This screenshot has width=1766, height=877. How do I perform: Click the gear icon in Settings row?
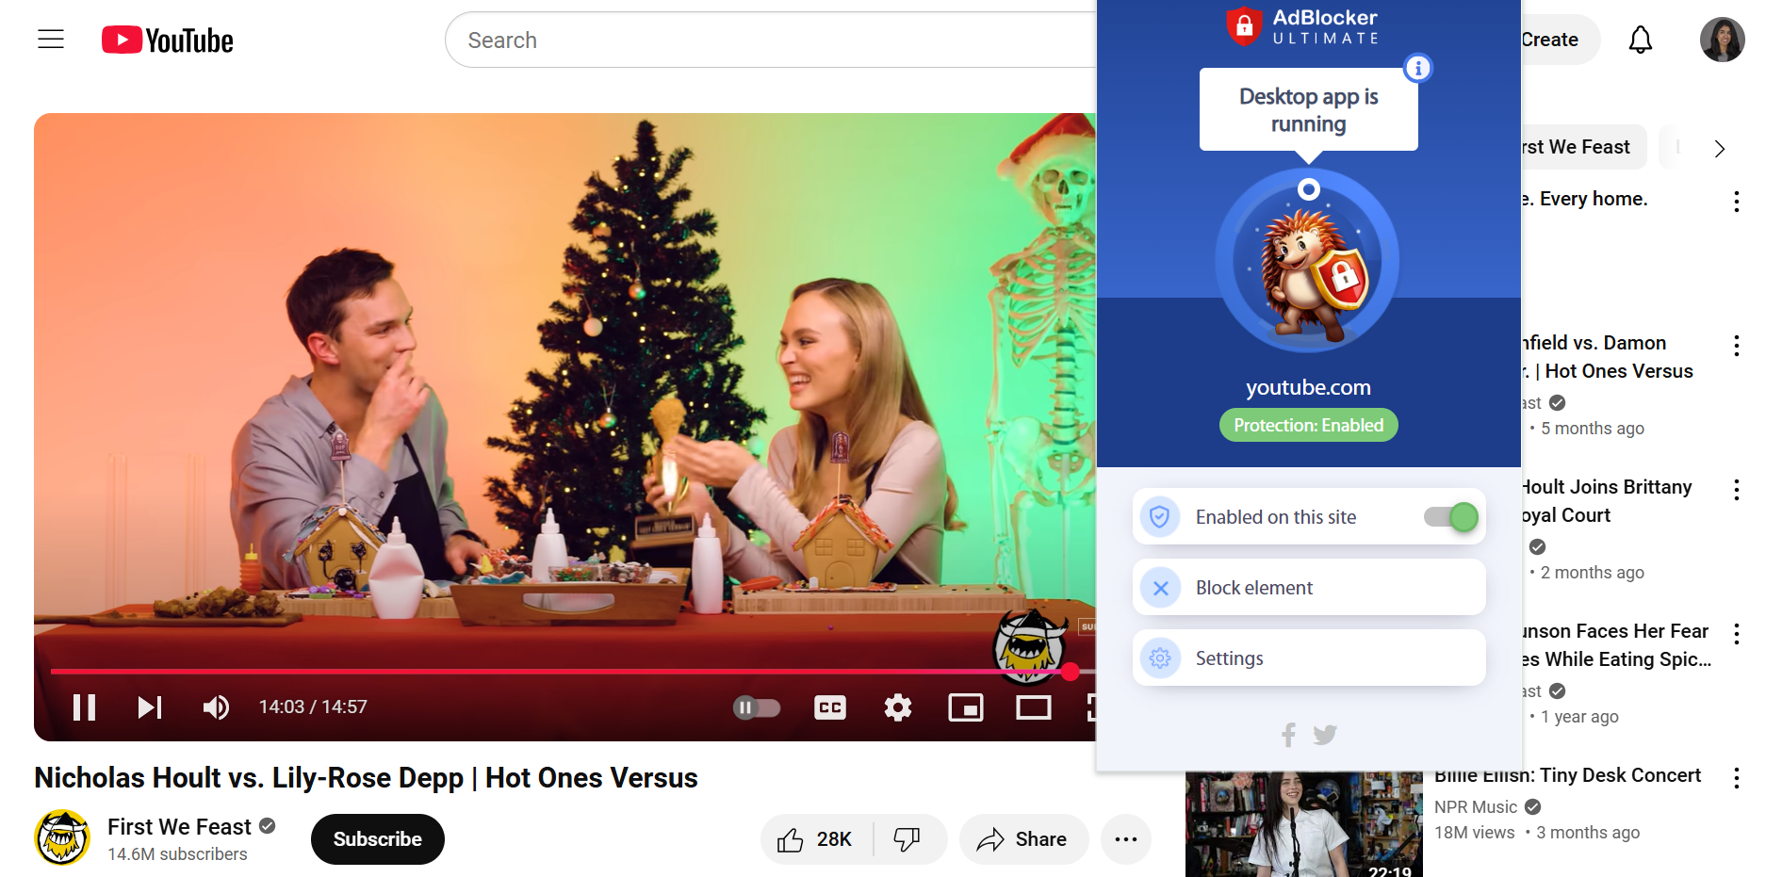pyautogui.click(x=1160, y=658)
